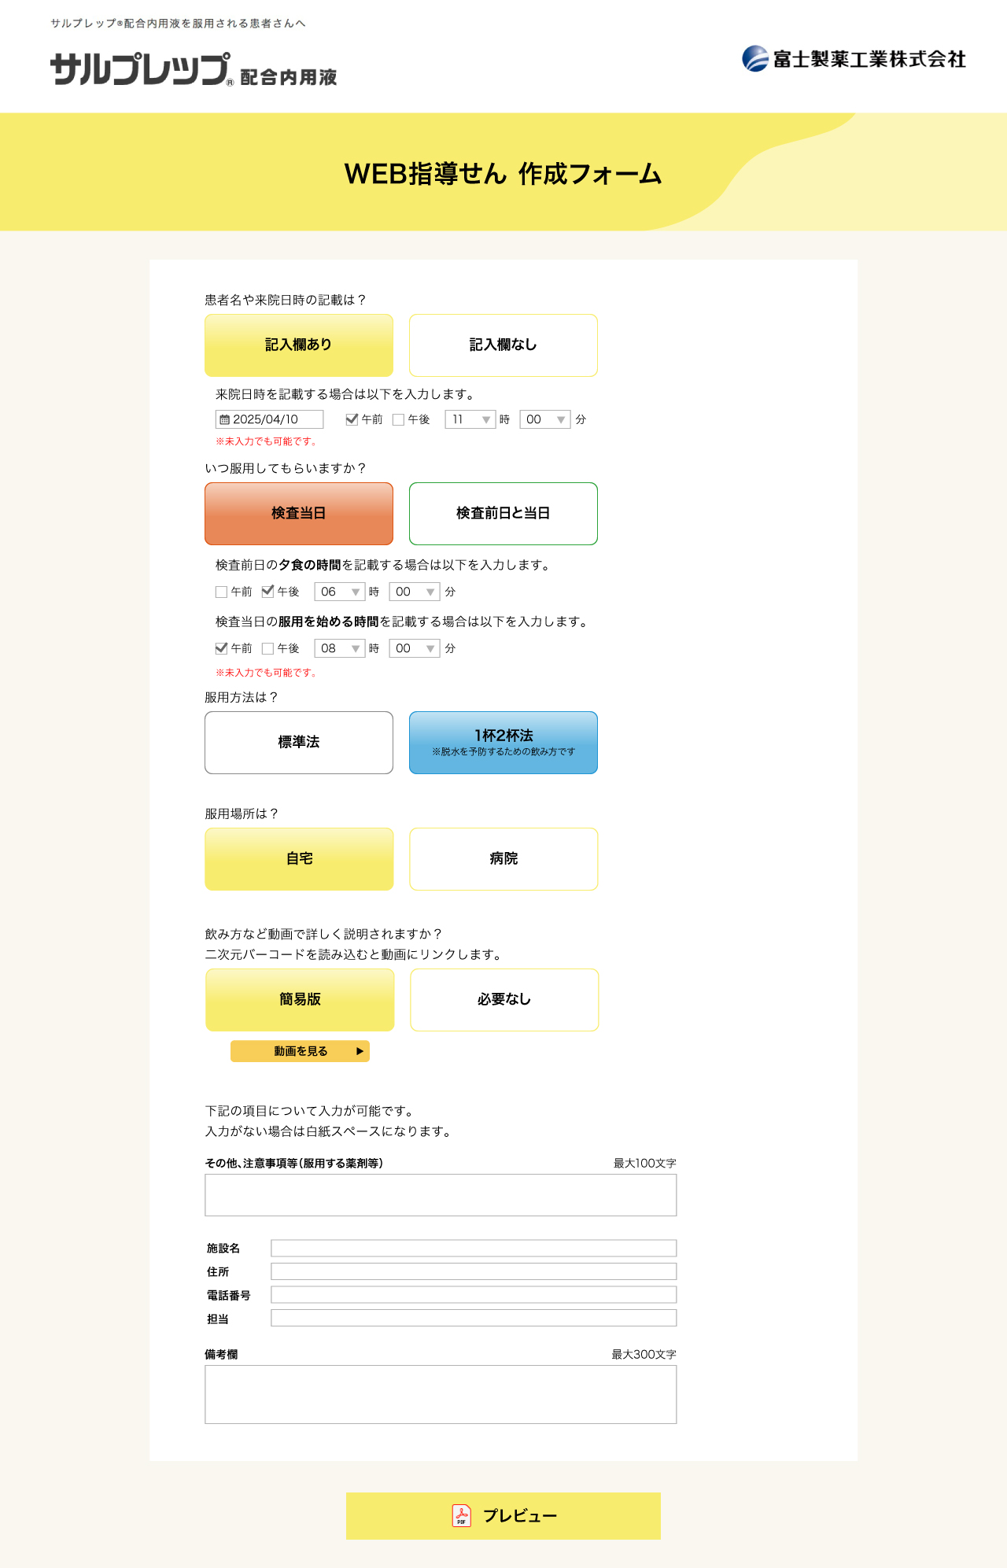Click the 富士製薬工業株式会社 company logo
Image resolution: width=1007 pixels, height=1568 pixels.
click(854, 59)
